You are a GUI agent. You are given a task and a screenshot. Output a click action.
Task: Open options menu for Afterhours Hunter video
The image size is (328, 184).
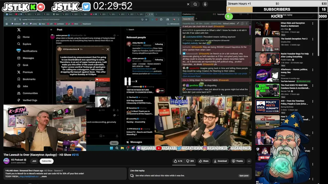[313, 70]
